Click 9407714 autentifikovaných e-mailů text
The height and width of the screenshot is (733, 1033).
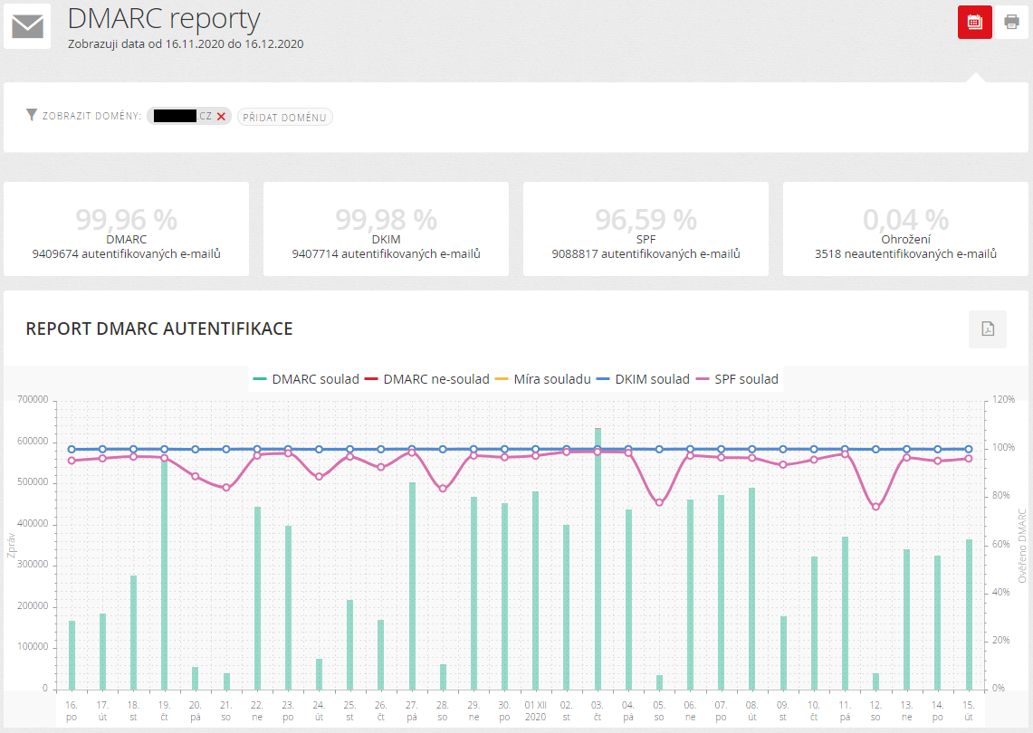click(386, 254)
